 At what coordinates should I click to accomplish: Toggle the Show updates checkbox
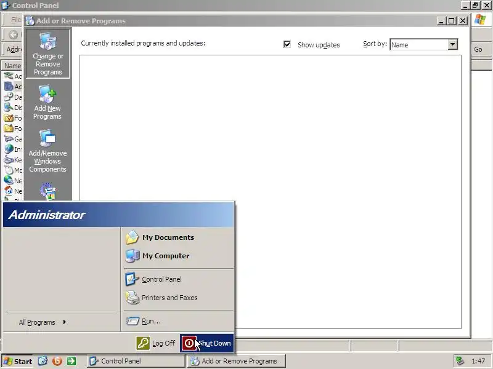[x=287, y=44]
